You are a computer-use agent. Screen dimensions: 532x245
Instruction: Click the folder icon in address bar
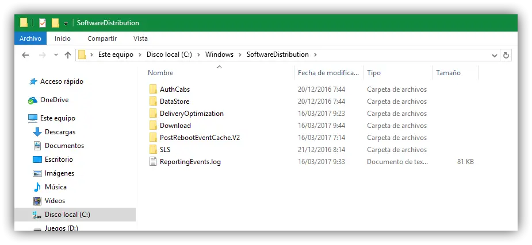pyautogui.click(x=82, y=55)
